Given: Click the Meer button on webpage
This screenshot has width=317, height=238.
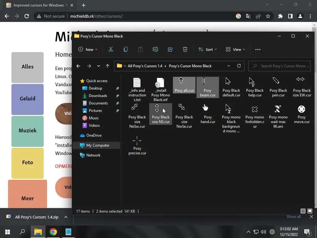Looking at the screenshot, I should pyautogui.click(x=28, y=194).
